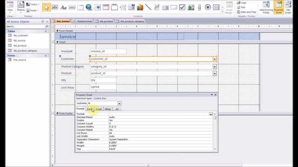This screenshot has height=167, width=298.
Task: Select the Option Group control tool
Action: click(115, 7)
